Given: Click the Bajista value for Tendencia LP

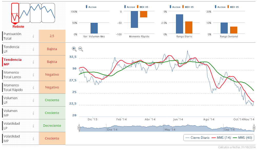Looking at the screenshot, I should 52,49.
